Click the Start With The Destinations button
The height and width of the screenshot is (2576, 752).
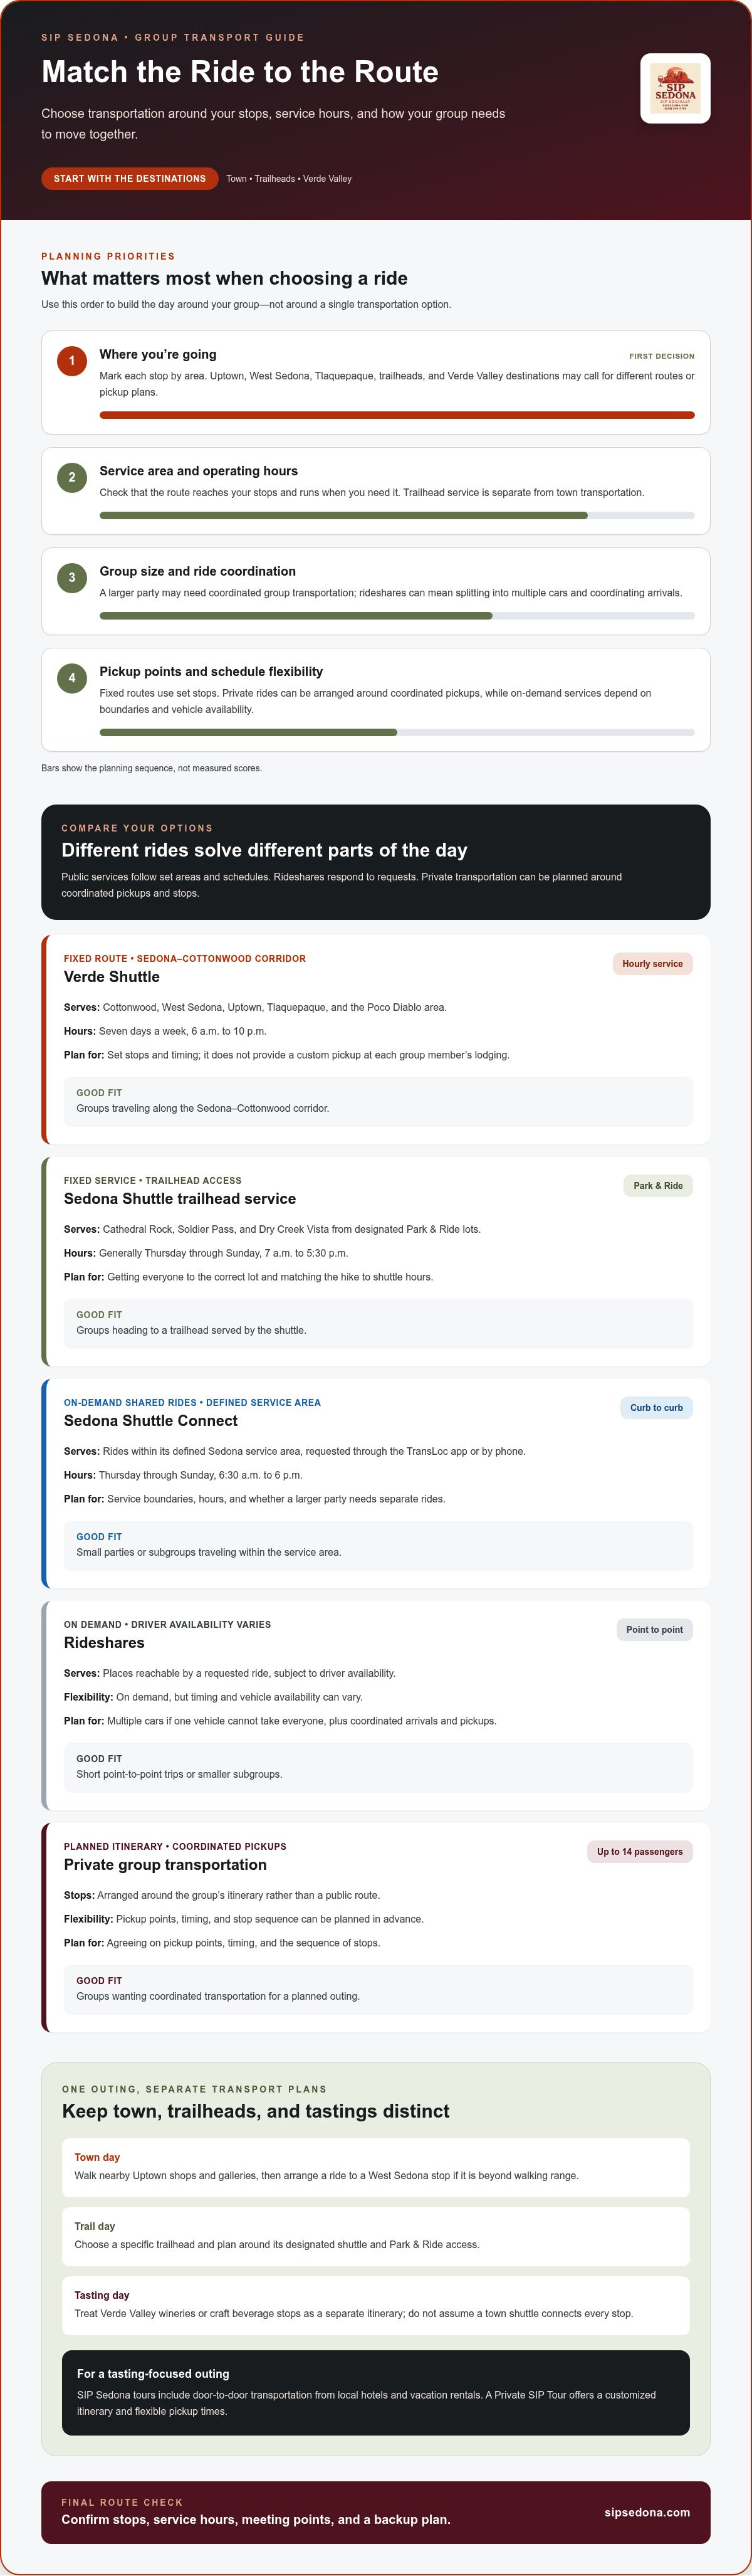click(130, 178)
